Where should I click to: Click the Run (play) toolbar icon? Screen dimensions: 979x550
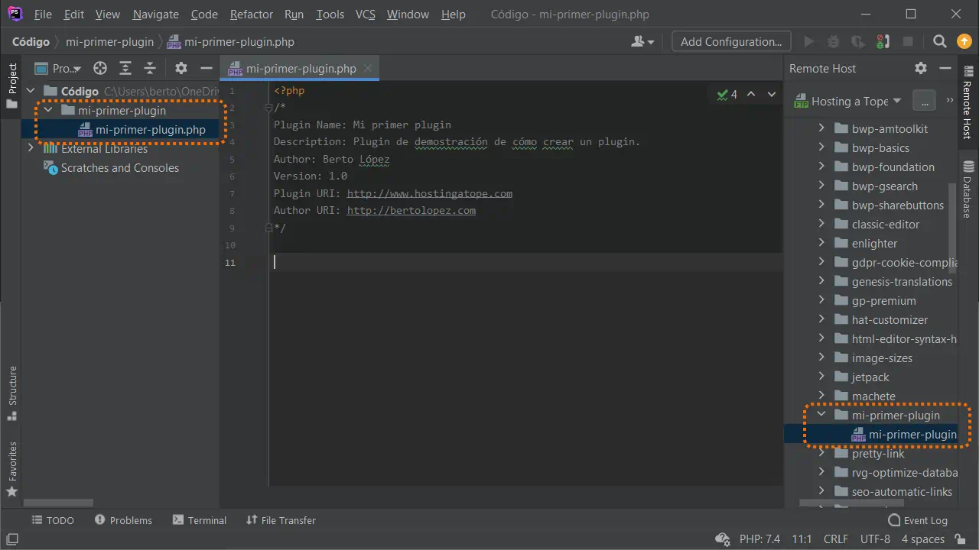click(x=808, y=41)
